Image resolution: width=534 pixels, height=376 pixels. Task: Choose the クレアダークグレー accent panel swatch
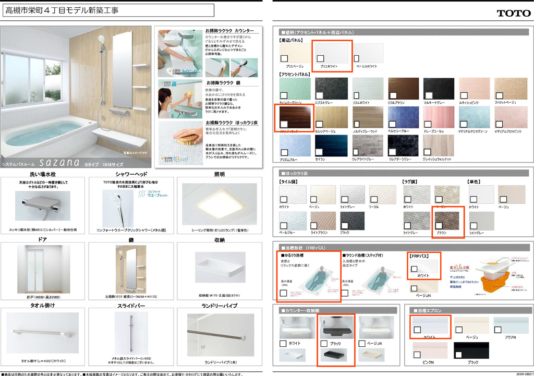point(403,145)
